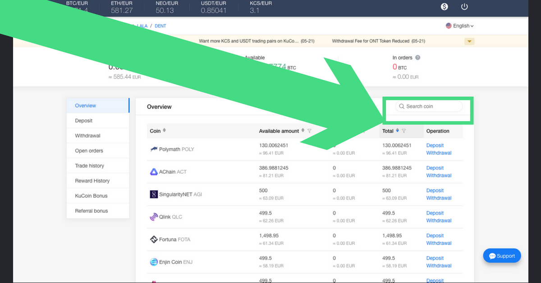Click Withdrawal link for AChain ACT
The width and height of the screenshot is (541, 283).
439,175
